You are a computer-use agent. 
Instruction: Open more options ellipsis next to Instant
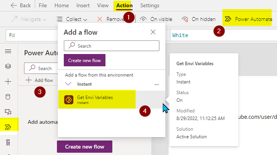(x=156, y=84)
